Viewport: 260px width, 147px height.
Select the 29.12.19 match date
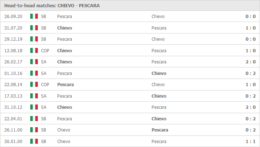[x=13, y=39]
